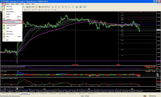Click the 28473/14 kb traffic status

153,96
